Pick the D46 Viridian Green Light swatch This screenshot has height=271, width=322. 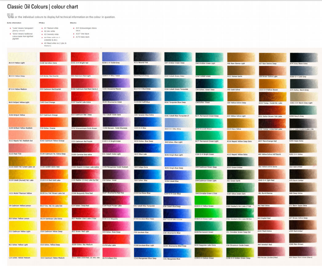click(x=209, y=57)
